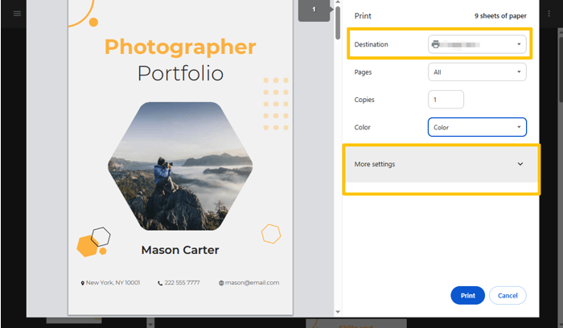Open the Pages dropdown set to All
The width and height of the screenshot is (563, 328).
(x=477, y=72)
